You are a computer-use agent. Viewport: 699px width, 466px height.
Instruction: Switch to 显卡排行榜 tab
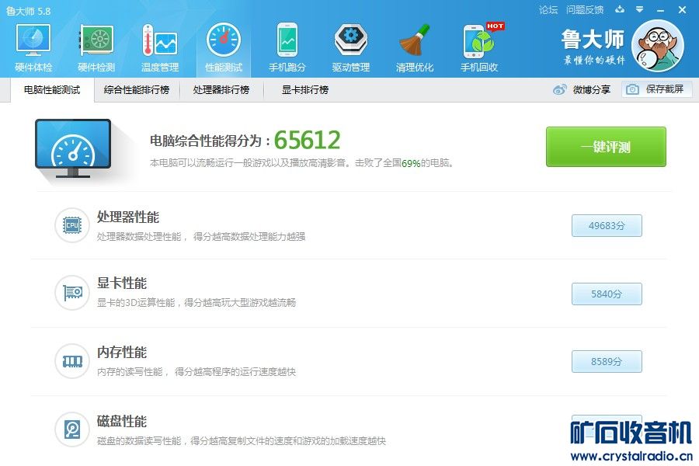coord(305,90)
